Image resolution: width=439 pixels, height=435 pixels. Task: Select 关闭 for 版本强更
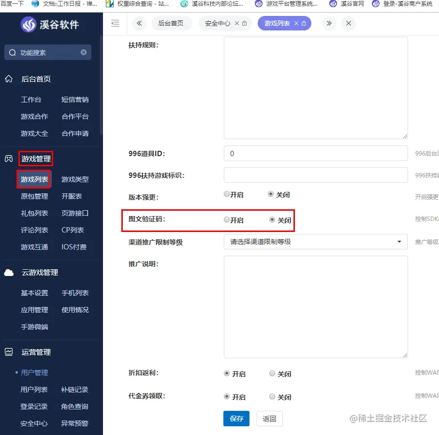point(270,194)
